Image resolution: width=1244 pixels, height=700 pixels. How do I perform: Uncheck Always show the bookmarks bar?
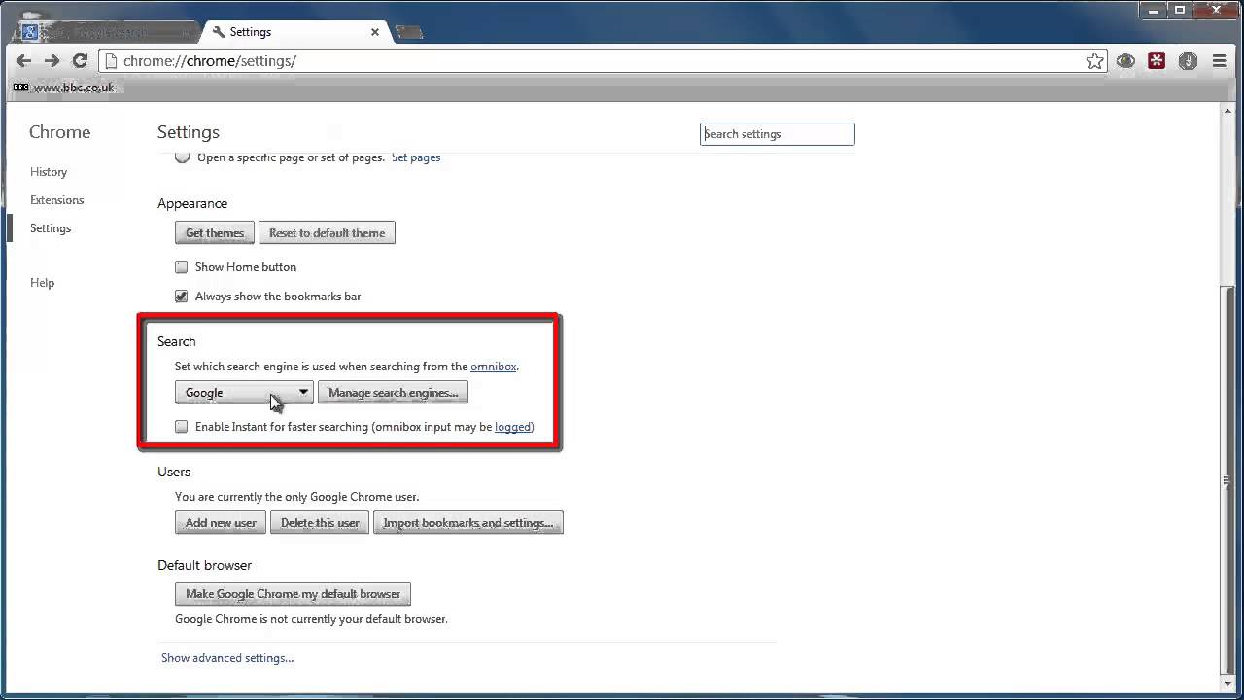182,297
